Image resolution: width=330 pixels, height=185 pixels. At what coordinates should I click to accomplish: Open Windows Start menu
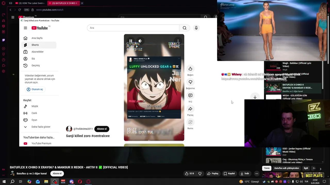coord(4,182)
